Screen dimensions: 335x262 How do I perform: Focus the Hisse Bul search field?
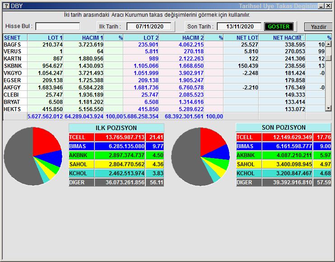(58, 27)
